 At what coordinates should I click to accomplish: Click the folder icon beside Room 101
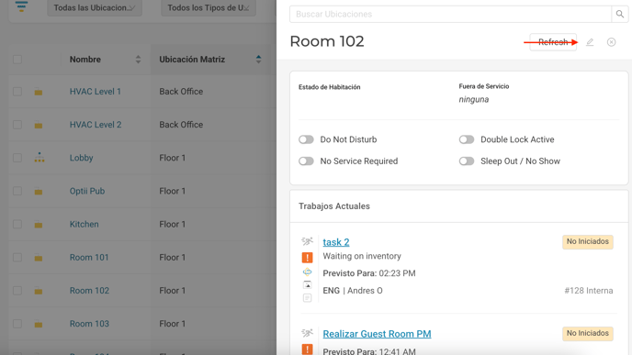pos(39,259)
